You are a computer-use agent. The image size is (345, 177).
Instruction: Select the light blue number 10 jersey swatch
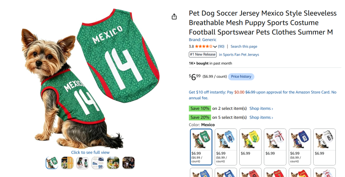click(226, 147)
